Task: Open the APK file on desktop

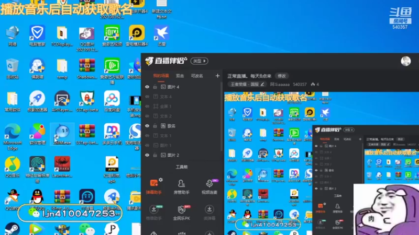Action: [112, 170]
